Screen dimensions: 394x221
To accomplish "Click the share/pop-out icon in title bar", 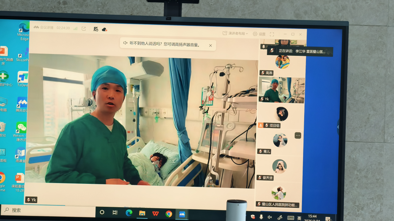I will (84, 28).
